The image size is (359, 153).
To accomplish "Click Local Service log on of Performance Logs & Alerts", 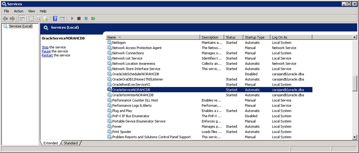I will (x=282, y=106).
